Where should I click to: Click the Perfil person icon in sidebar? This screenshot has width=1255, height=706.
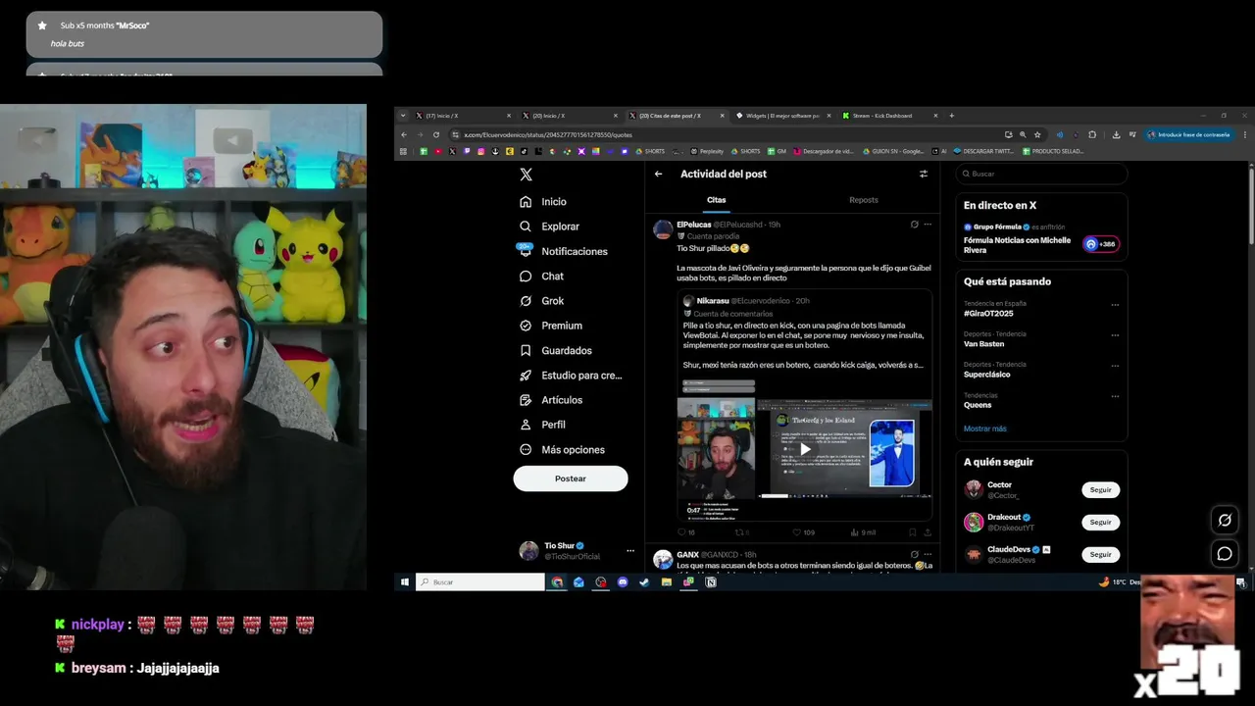click(x=526, y=425)
